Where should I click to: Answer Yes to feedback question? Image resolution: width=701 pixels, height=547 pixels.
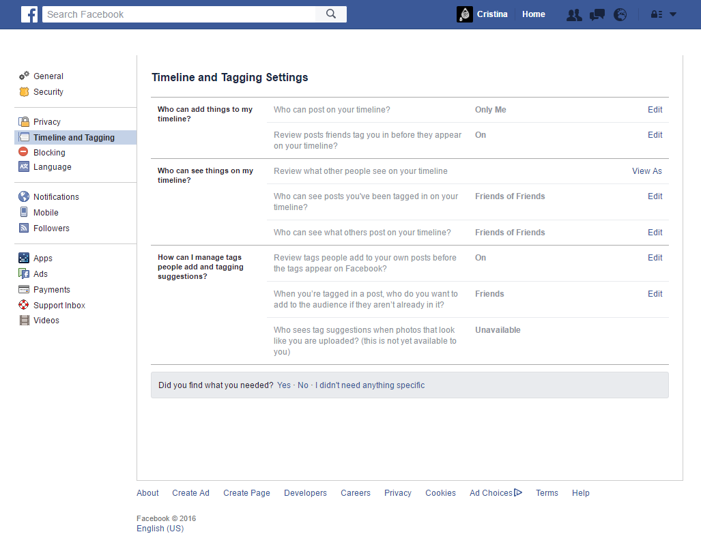(x=283, y=385)
